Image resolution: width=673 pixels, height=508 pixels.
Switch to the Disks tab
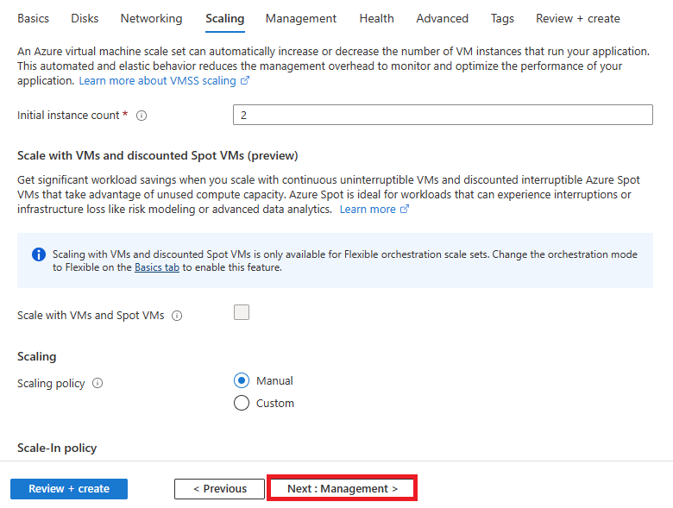(x=85, y=18)
